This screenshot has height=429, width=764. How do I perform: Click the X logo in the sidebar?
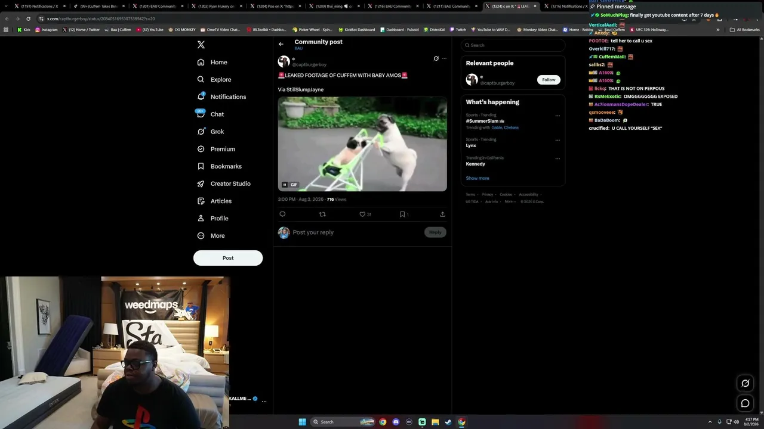point(201,45)
